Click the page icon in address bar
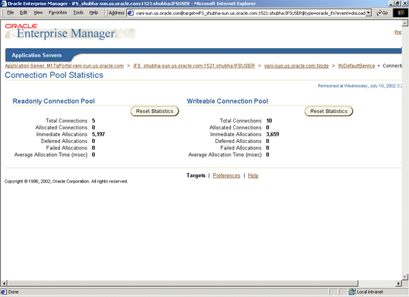 click(x=130, y=13)
